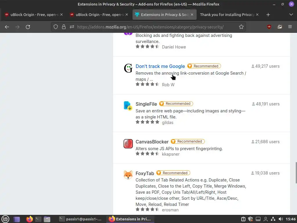Close the second uBlock Origin tab
The width and height of the screenshot is (297, 223).
[127, 15]
